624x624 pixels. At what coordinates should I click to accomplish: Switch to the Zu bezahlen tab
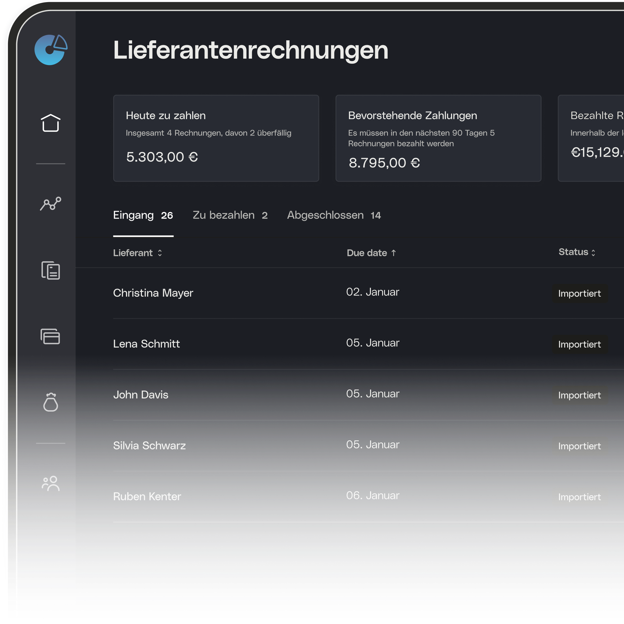[231, 215]
